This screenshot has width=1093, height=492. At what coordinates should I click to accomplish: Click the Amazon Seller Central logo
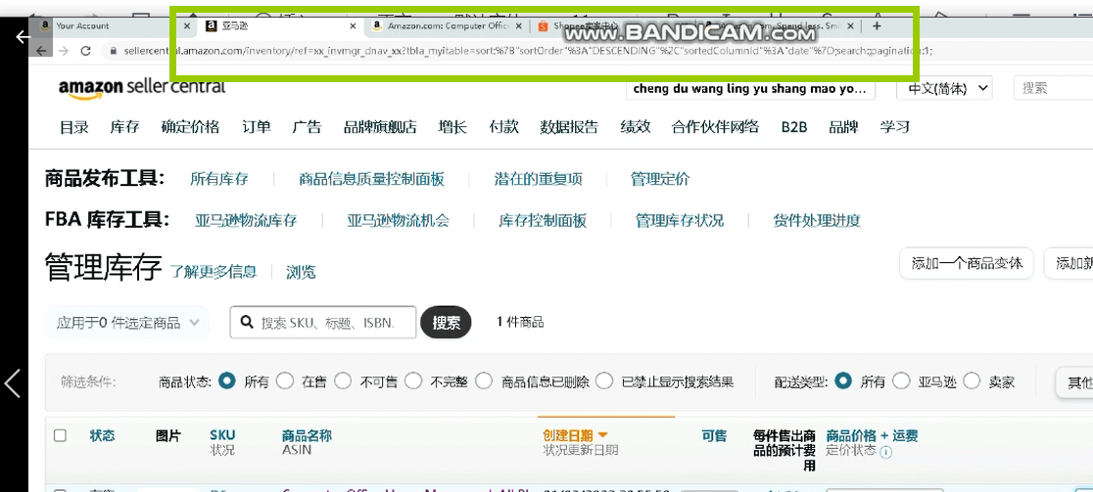[141, 88]
